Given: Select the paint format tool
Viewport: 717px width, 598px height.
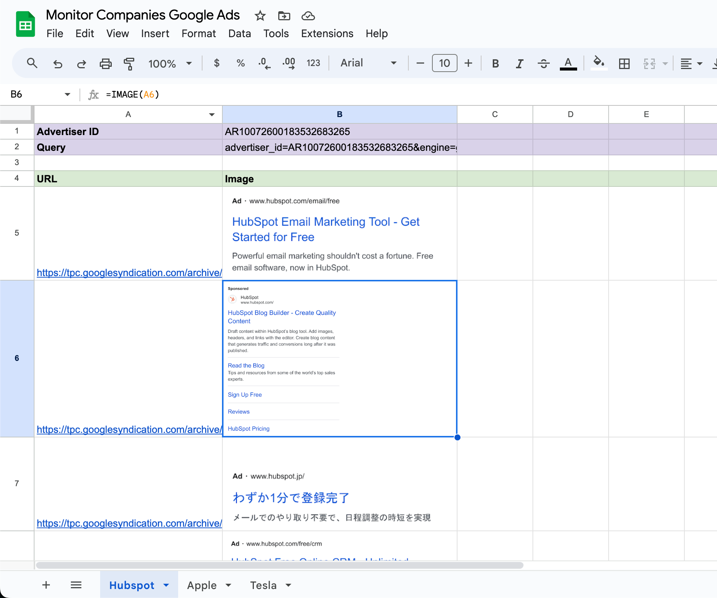Looking at the screenshot, I should coord(129,63).
